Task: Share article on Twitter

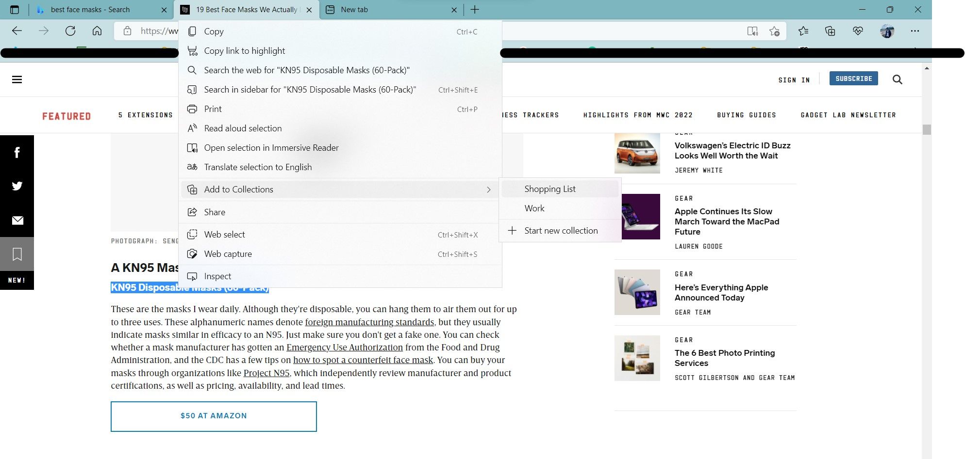Action: [17, 186]
